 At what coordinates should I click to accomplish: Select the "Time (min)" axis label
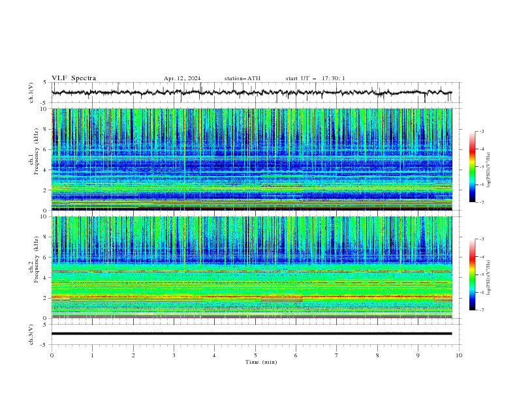(x=261, y=362)
